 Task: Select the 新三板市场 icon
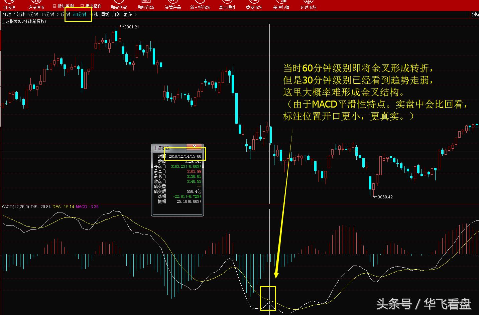[x=200, y=5]
